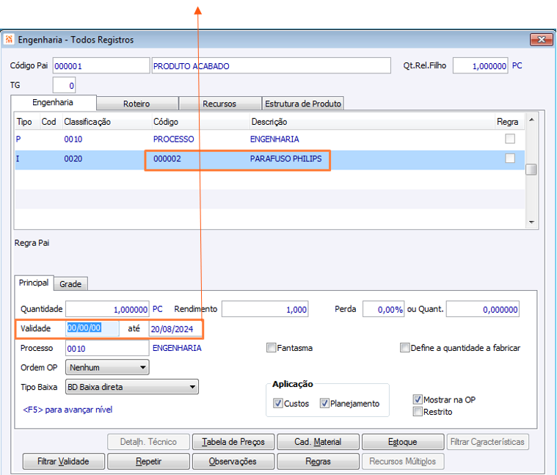Click the Regras button
Viewport: 557px width, 475px height.
318,461
